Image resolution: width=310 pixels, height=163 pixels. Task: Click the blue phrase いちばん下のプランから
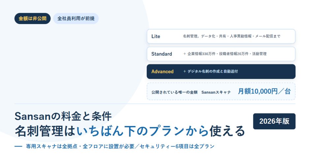pyautogui.click(x=142, y=131)
